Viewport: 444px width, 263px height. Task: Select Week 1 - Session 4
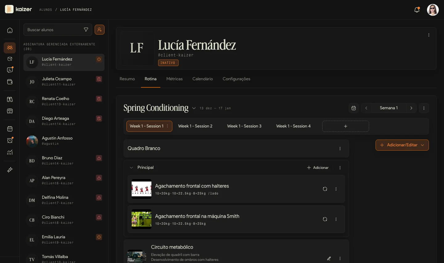[293, 126]
